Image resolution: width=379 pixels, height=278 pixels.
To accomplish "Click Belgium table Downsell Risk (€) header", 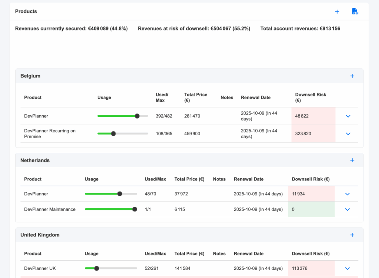I will [311, 97].
